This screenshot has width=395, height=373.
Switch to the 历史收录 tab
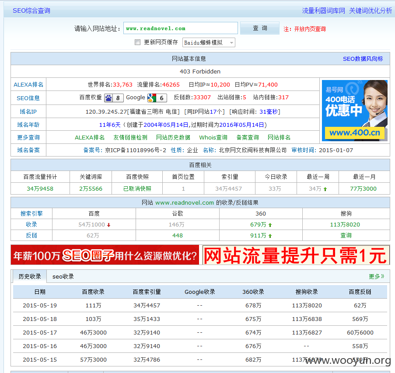coord(30,276)
